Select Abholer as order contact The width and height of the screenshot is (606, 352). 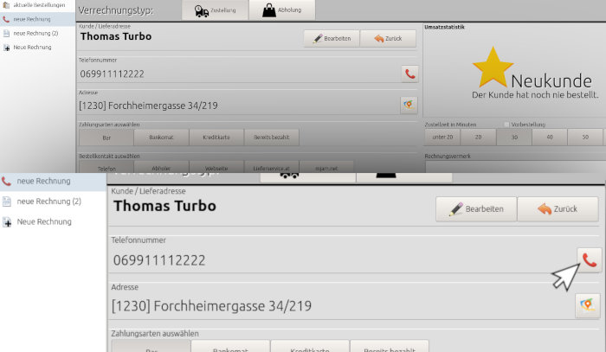point(161,169)
